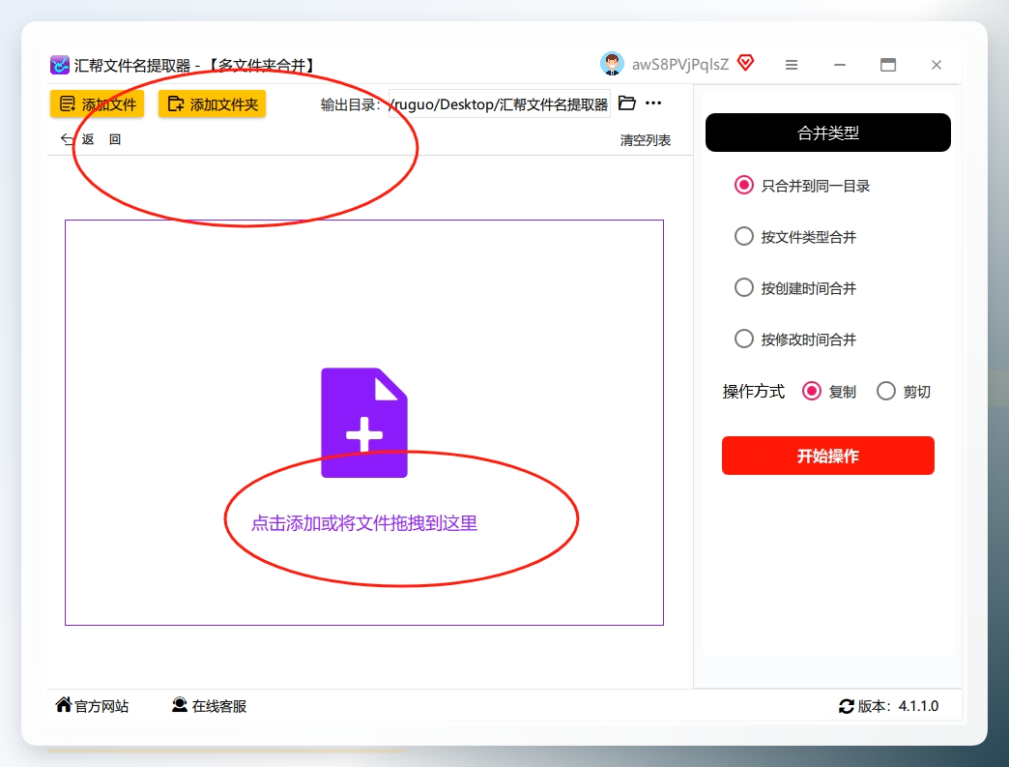Choose the 剪切 operation mode
Screen dimensions: 1009x767
coord(904,391)
